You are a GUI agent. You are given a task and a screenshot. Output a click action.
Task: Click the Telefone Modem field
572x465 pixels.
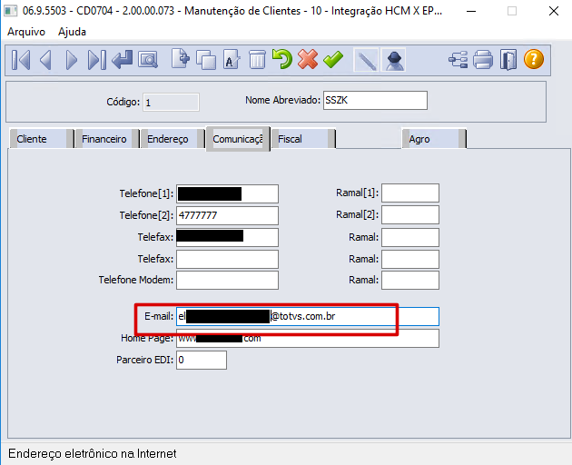pos(227,281)
